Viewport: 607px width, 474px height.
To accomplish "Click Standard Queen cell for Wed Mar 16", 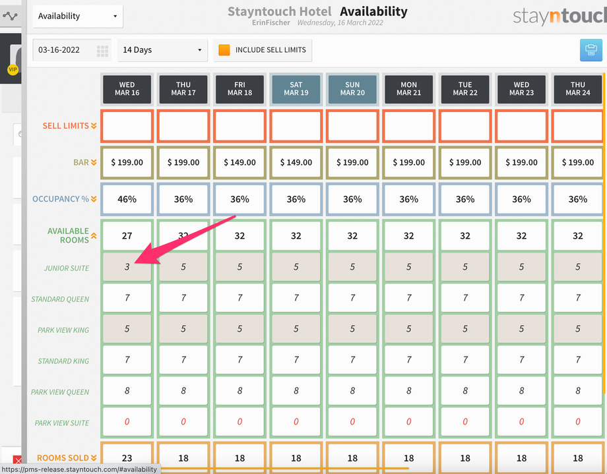I will [x=127, y=297].
